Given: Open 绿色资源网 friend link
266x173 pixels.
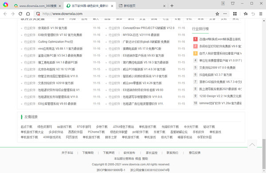Looking at the screenshot, I should pyautogui.click(x=45, y=127).
